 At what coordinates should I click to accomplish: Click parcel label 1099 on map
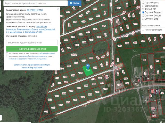tap(103, 5)
